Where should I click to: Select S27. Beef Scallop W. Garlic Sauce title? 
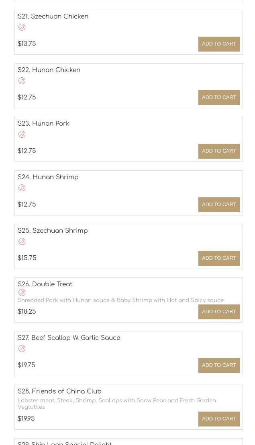(x=69, y=338)
